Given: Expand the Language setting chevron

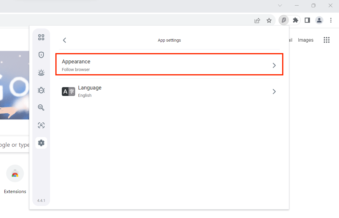Looking at the screenshot, I should pos(274,92).
